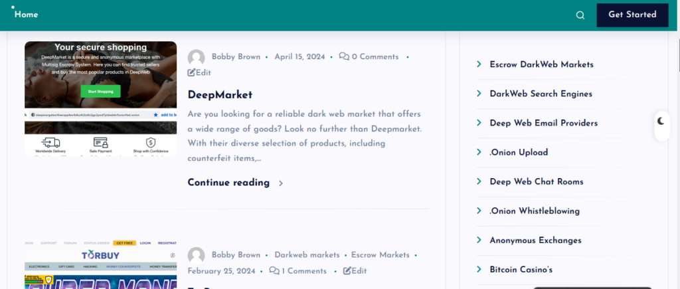Open the .Onion Whistleblowing category
Screen dimensions: 680x289
(x=535, y=211)
